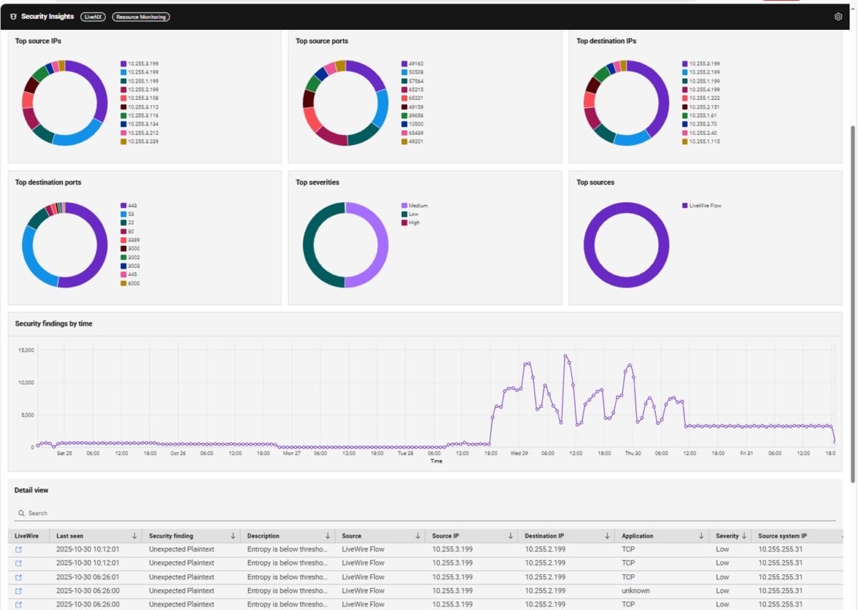Click the sort arrow on the Application column
858x610 pixels.
tap(701, 535)
